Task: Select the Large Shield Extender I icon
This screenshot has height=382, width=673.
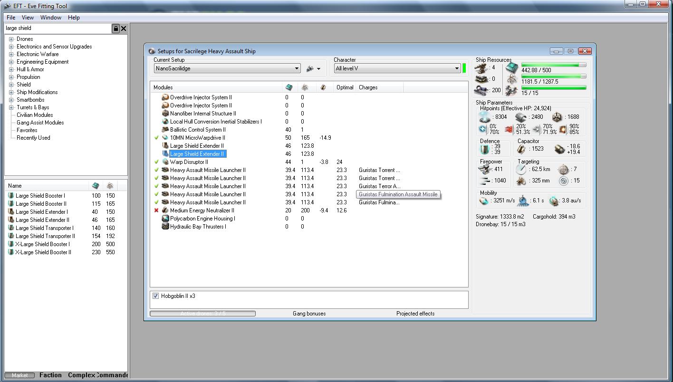Action: 11,212
